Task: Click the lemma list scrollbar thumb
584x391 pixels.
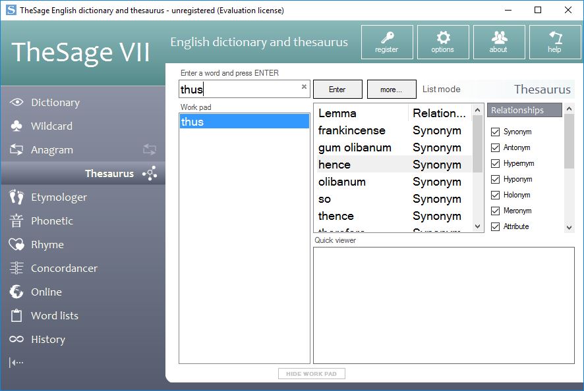Action: [477, 143]
